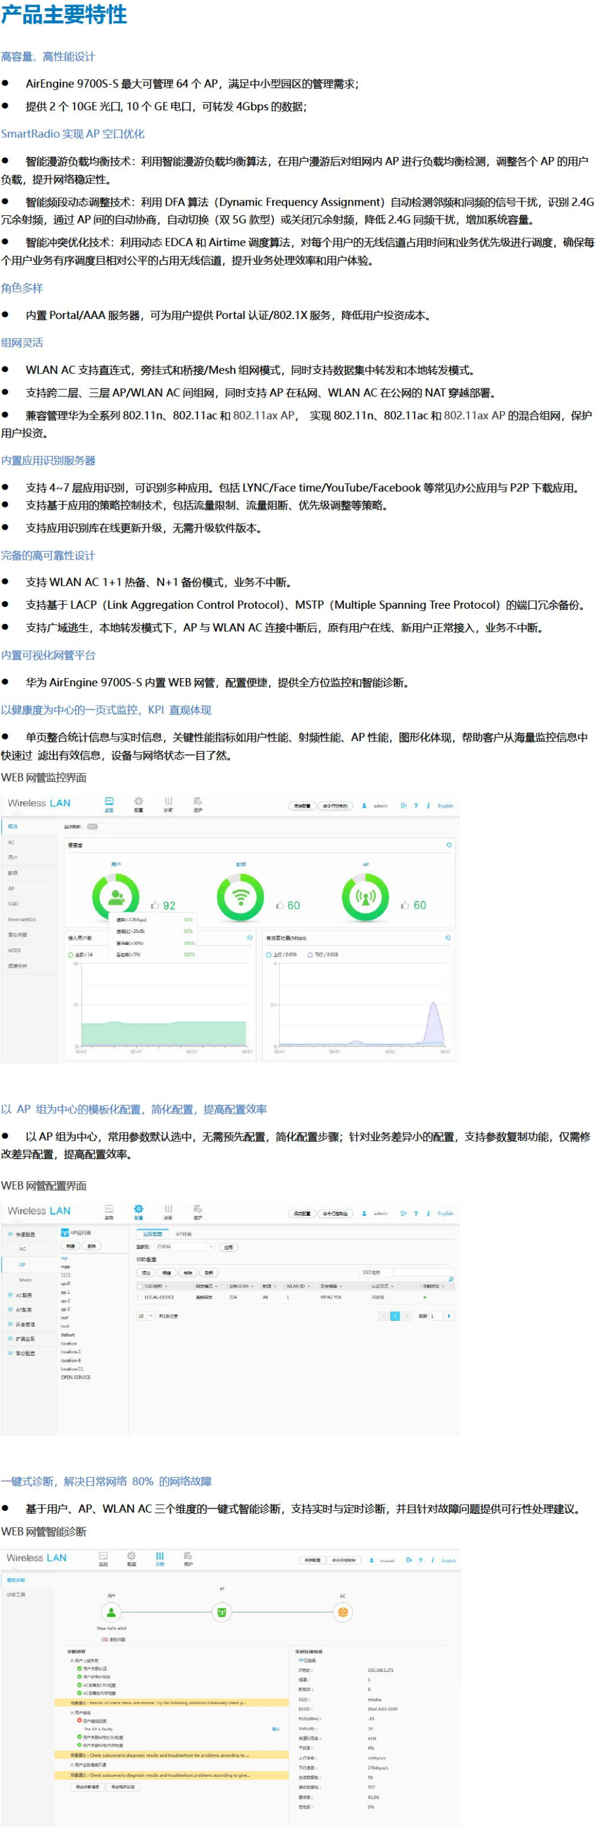
Task: Click the orange AC node icon in the diagnosis topology
Action: tap(343, 1612)
